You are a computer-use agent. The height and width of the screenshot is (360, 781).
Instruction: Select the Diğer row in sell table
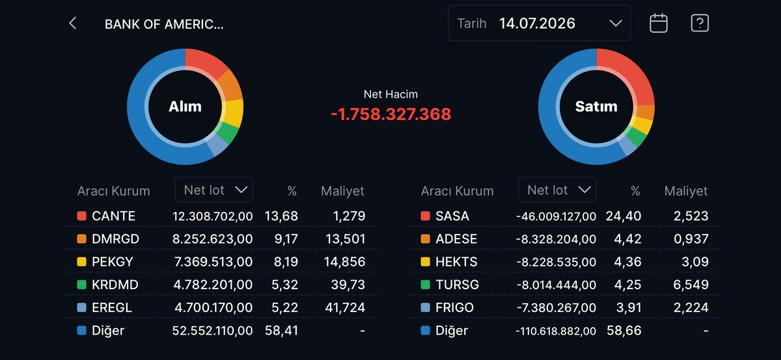click(x=565, y=330)
